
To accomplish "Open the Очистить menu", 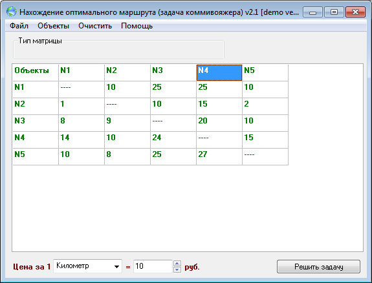I will pos(95,26).
